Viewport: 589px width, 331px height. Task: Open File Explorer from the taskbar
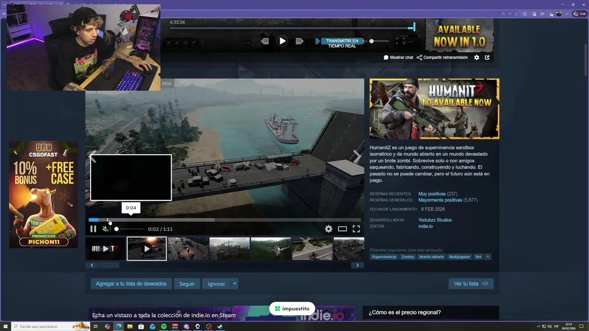tap(130, 326)
